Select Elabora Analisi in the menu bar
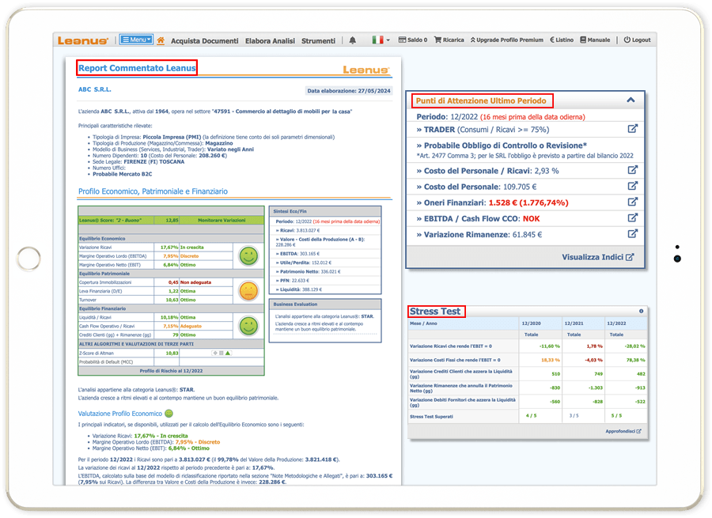This screenshot has width=712, height=518. click(273, 40)
